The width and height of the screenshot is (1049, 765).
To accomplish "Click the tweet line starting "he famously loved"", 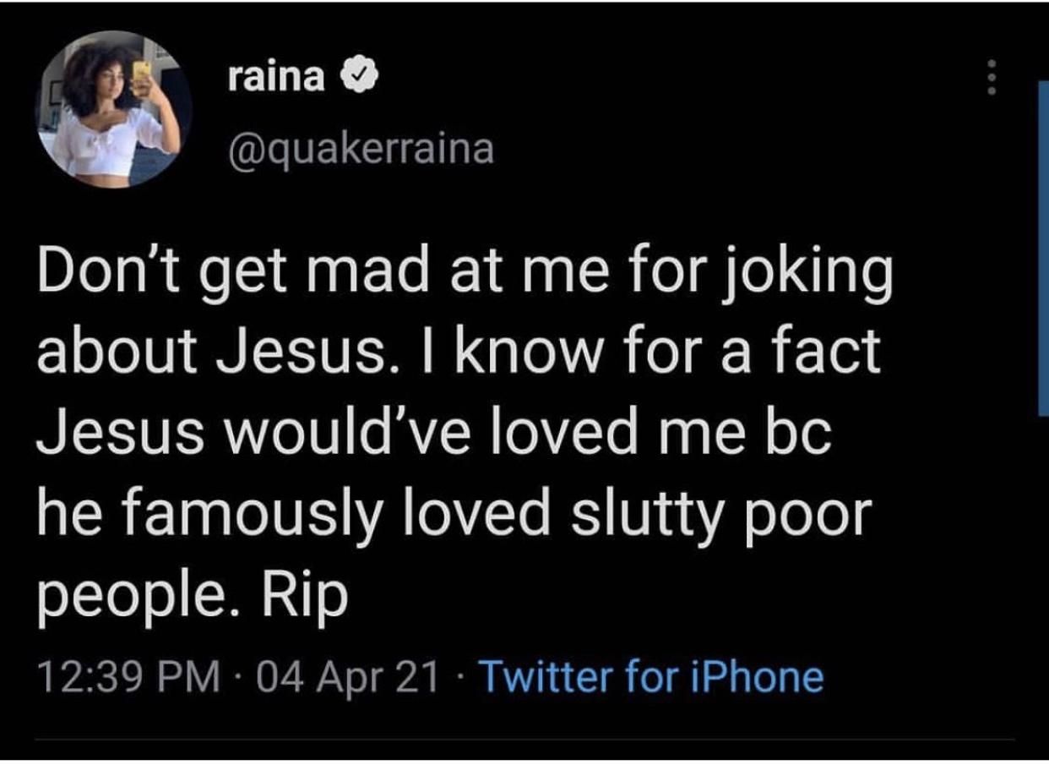I will click(451, 516).
